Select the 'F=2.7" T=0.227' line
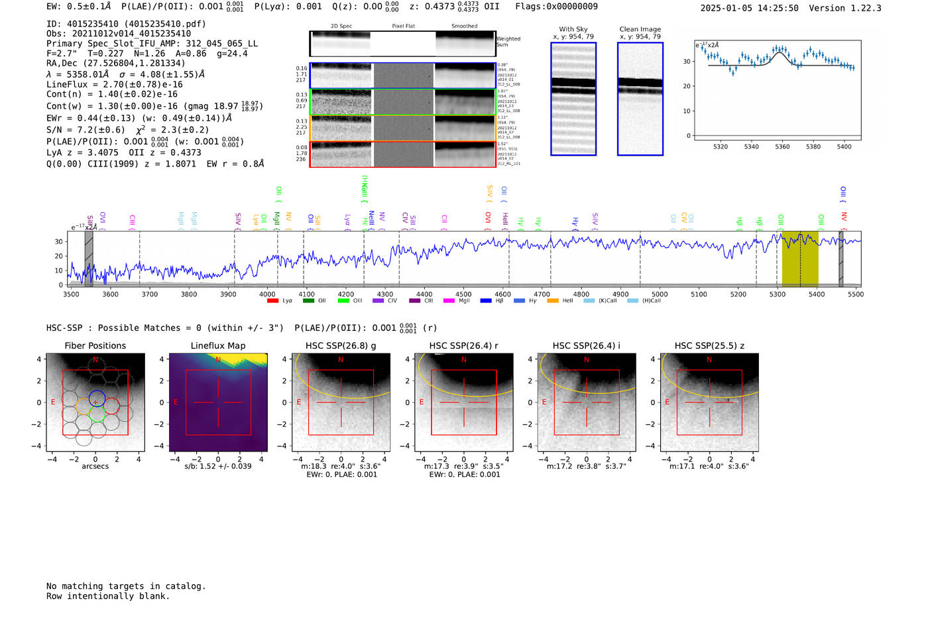This screenshot has width=928, height=632. [147, 54]
